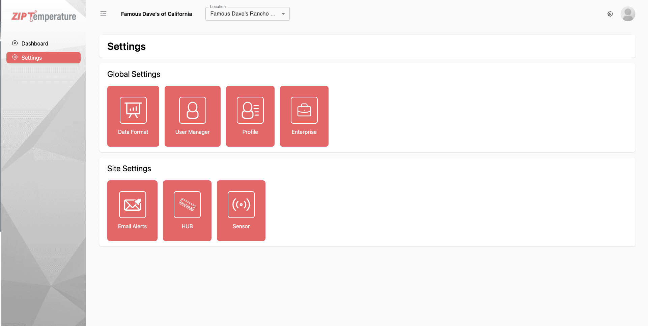Screen dimensions: 648x326
Task: Click the Data Format label
Action: click(133, 132)
